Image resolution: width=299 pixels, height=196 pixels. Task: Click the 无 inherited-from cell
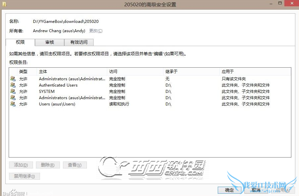coord(167,79)
